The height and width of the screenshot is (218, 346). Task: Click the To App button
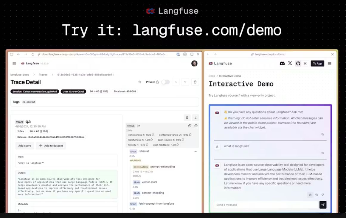(317, 64)
